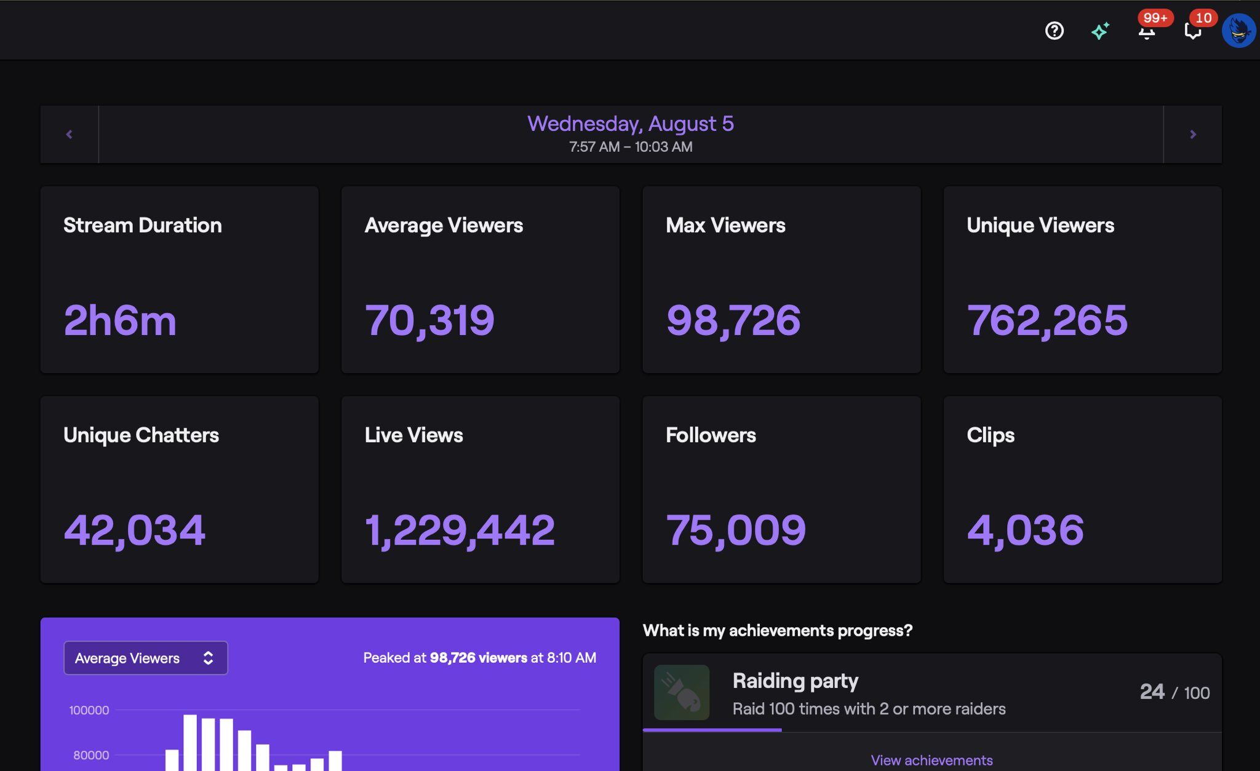1260x771 pixels.
Task: Open the help question mark icon
Action: (x=1054, y=31)
